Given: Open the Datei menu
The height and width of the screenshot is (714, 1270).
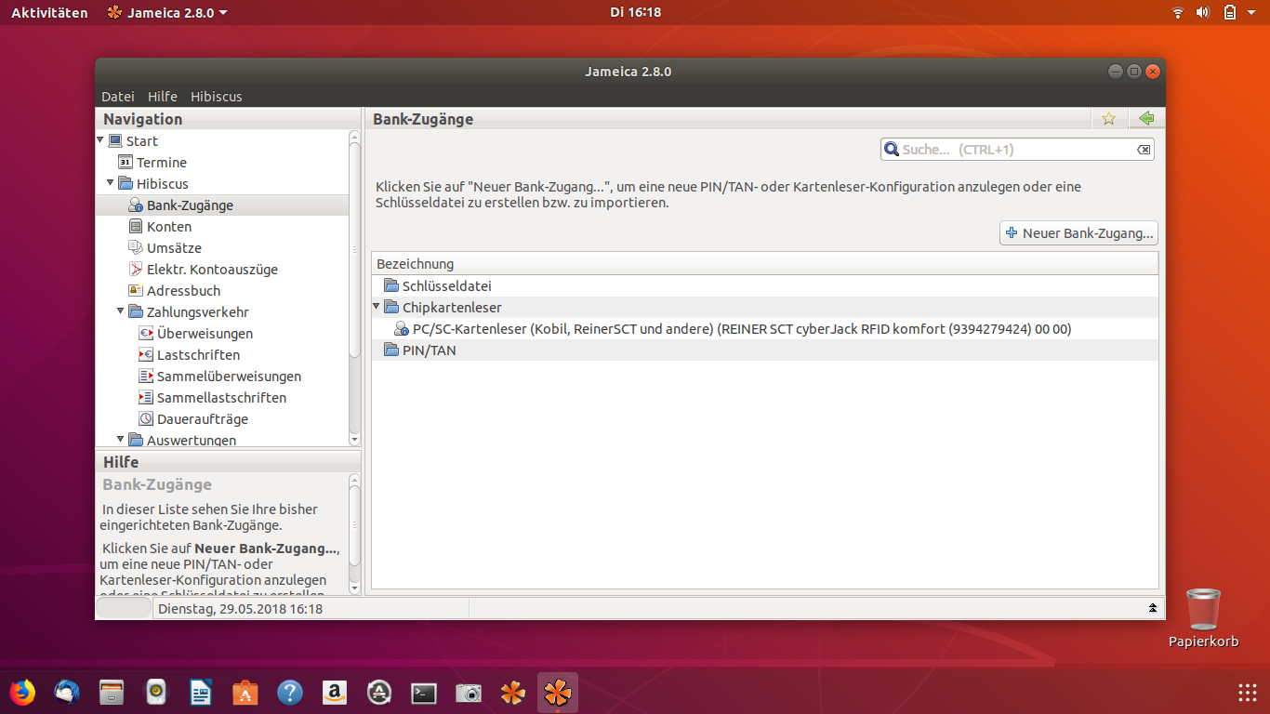Looking at the screenshot, I should [x=118, y=97].
